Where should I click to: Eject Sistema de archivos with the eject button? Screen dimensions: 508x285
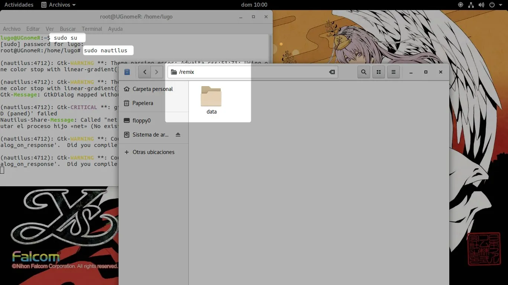(178, 134)
